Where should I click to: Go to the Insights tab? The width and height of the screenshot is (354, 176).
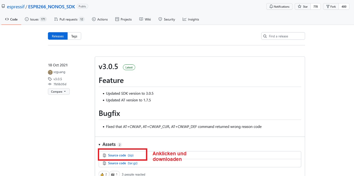point(191,19)
